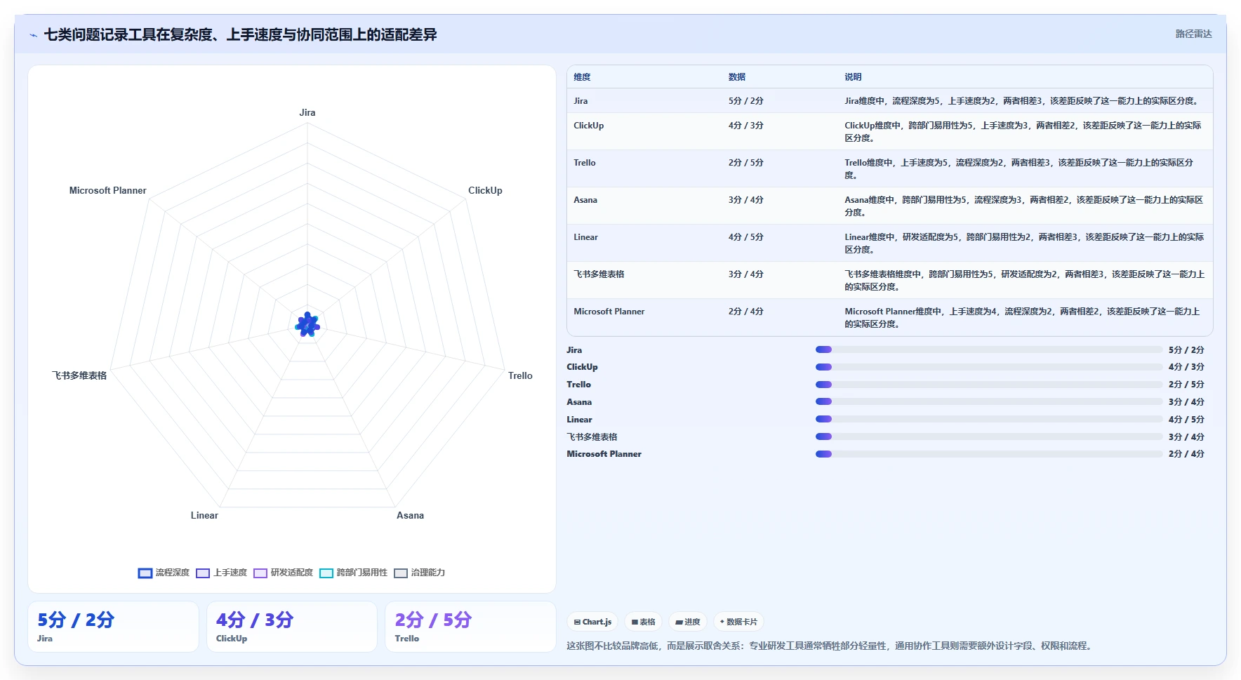
Task: Toggle the 跨部门易用性 legend series
Action: pyautogui.click(x=354, y=573)
